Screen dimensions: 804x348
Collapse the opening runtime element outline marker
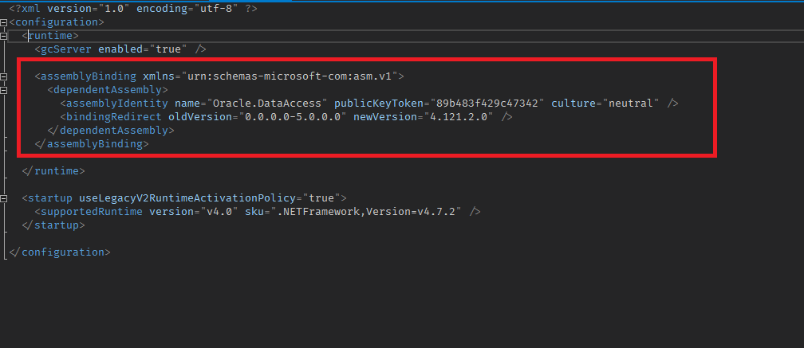(4, 36)
